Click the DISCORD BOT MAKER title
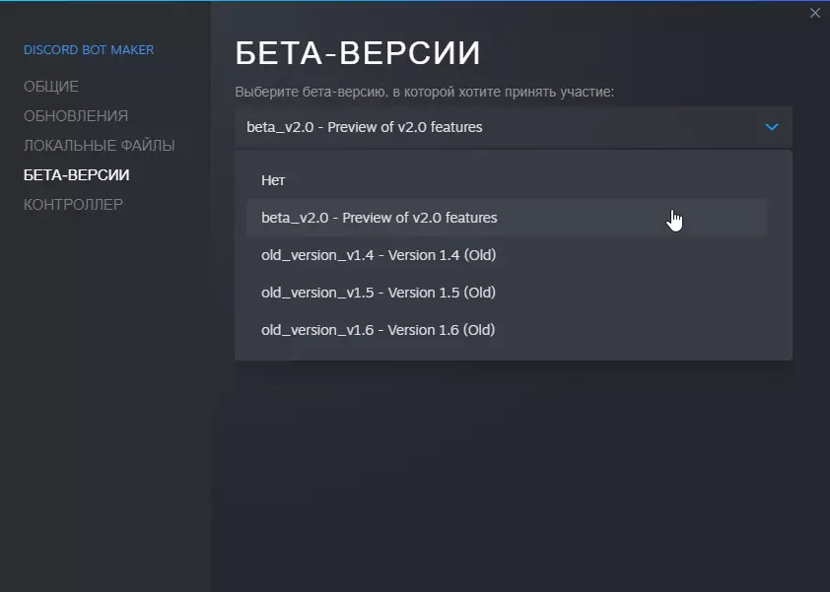 89,50
